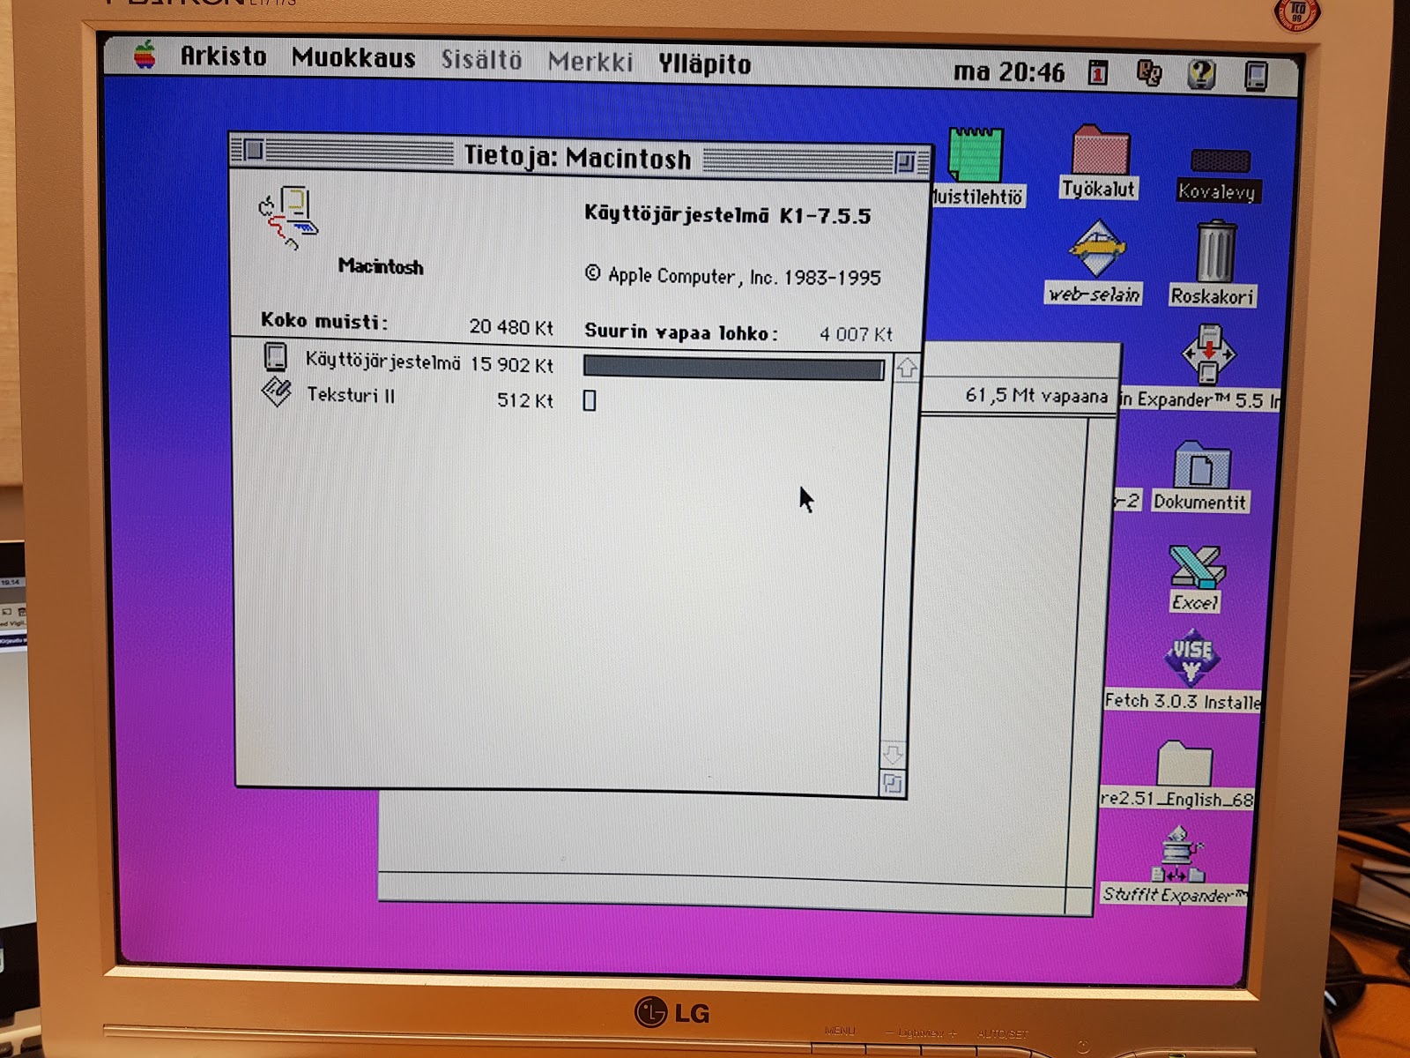The width and height of the screenshot is (1410, 1058).
Task: Click the Teksturi II application icon in list
Action: tap(277, 391)
